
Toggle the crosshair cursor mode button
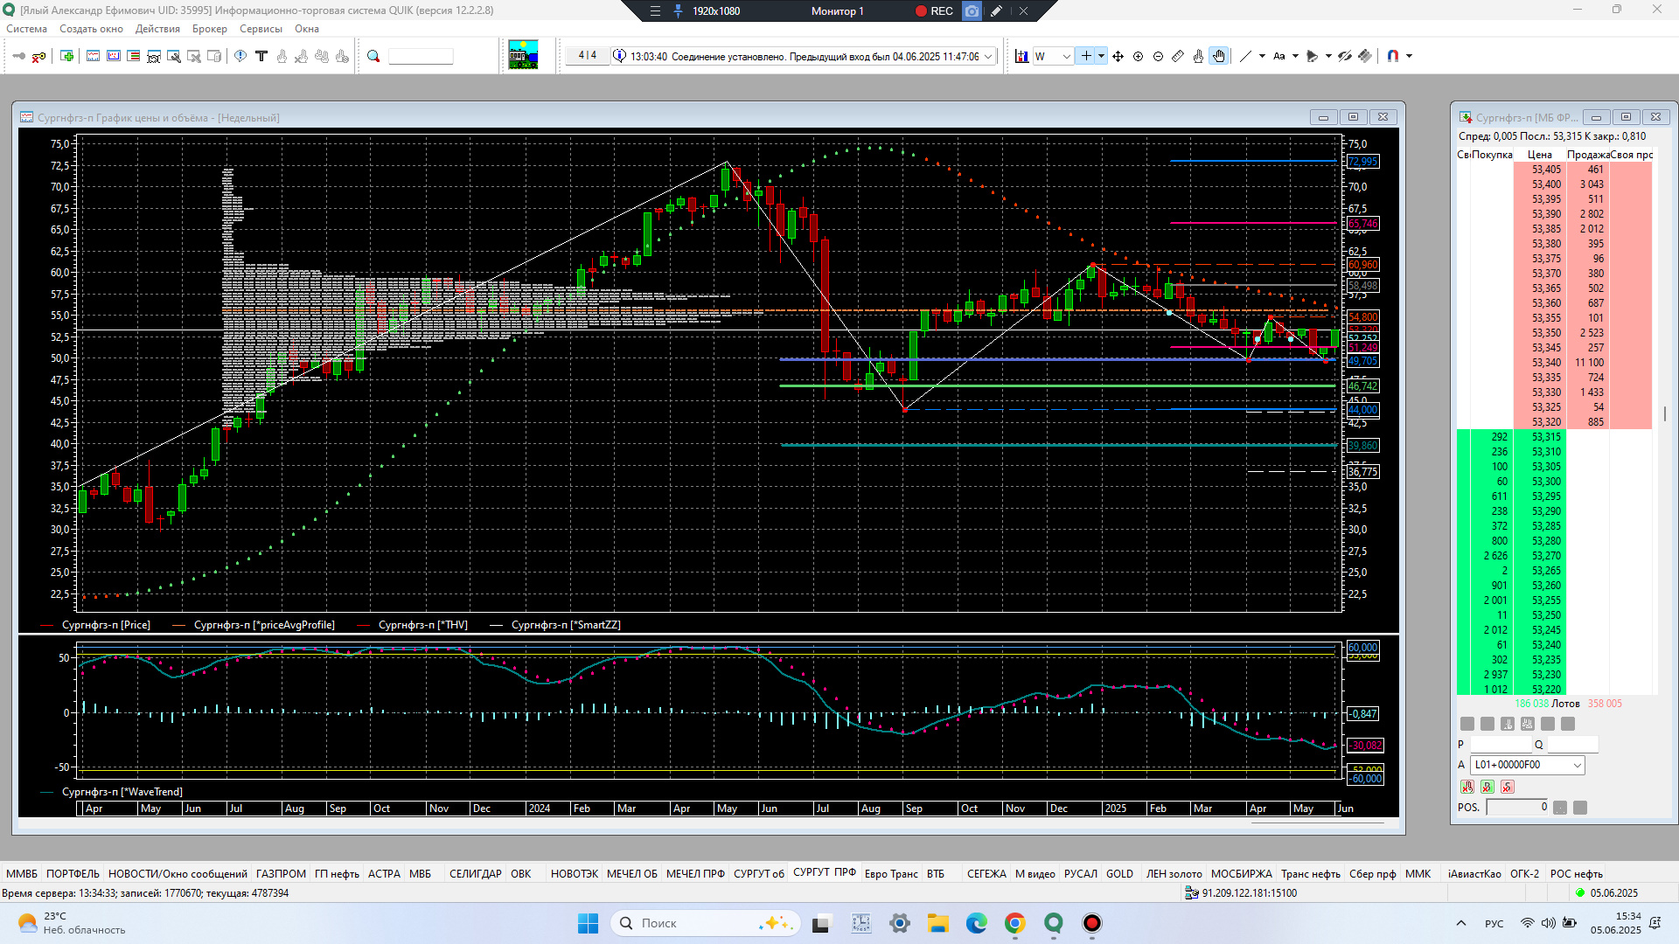pos(1085,56)
